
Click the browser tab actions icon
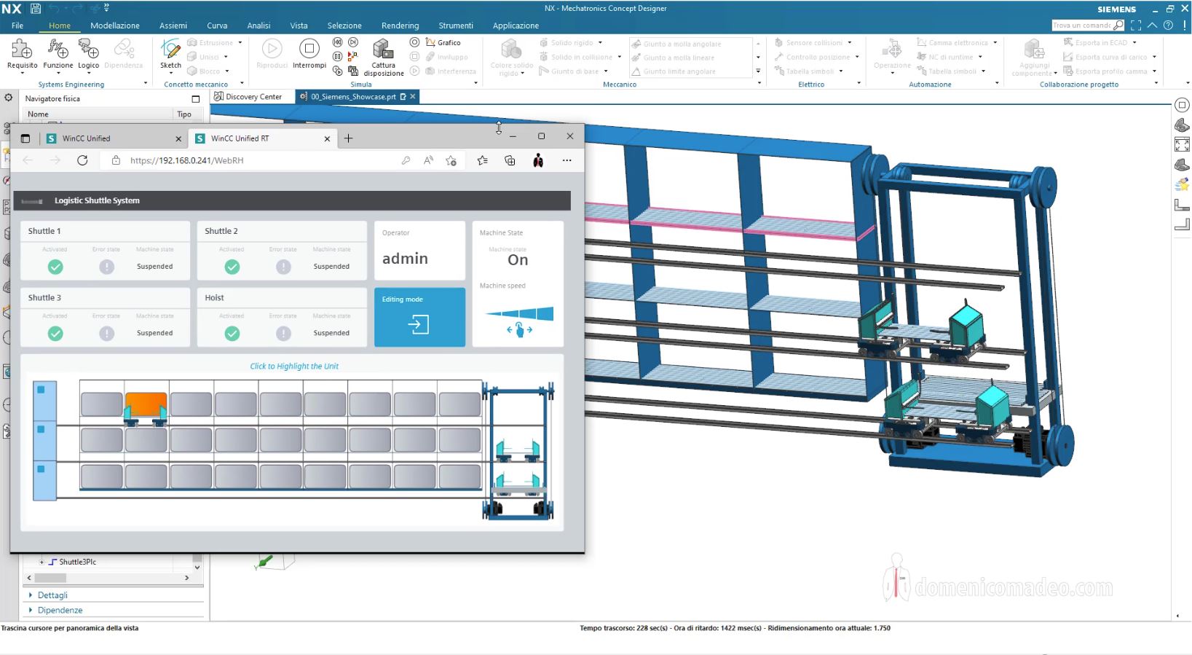25,138
